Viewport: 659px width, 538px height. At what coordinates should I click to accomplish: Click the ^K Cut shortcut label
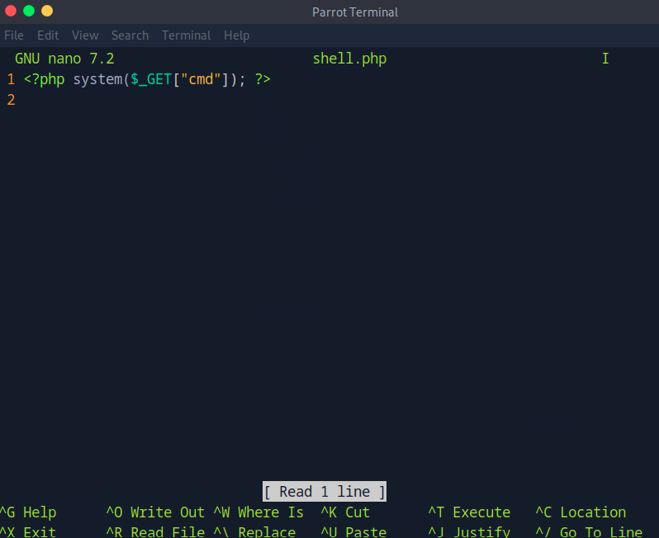pyautogui.click(x=345, y=512)
